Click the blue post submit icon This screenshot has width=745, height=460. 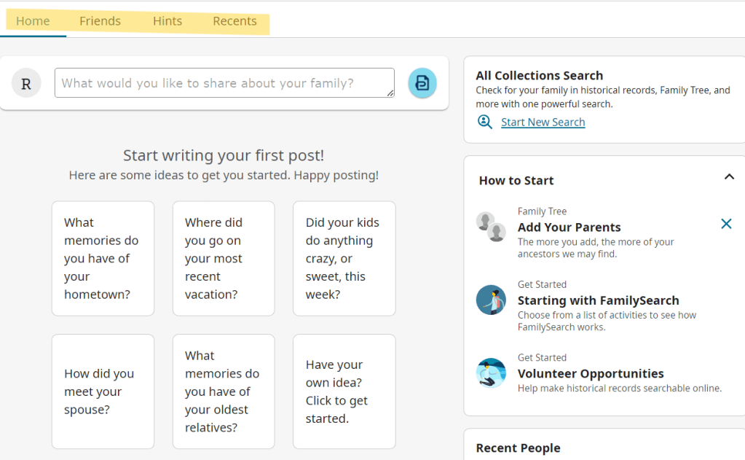pyautogui.click(x=422, y=83)
